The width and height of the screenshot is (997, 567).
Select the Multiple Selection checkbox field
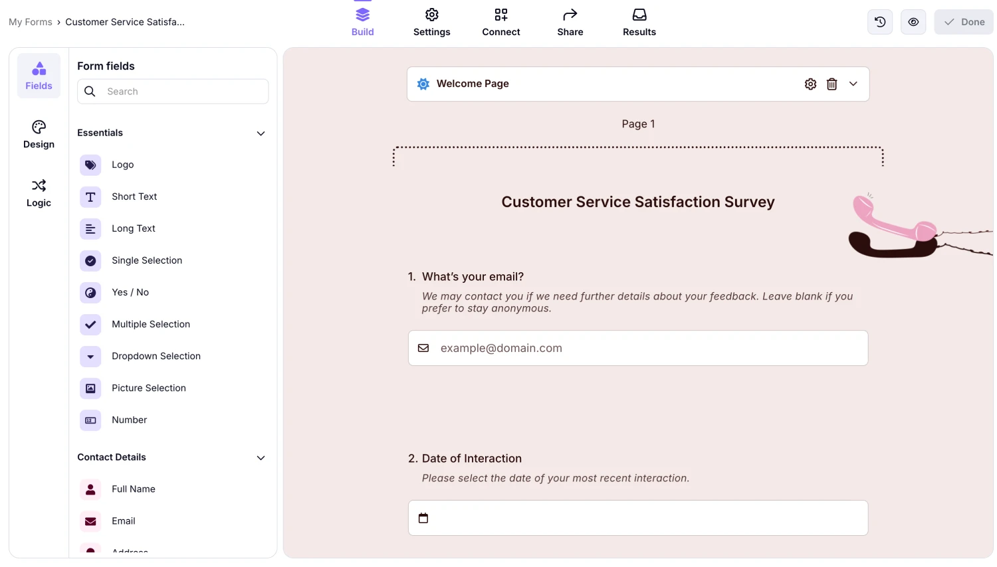[x=150, y=324]
